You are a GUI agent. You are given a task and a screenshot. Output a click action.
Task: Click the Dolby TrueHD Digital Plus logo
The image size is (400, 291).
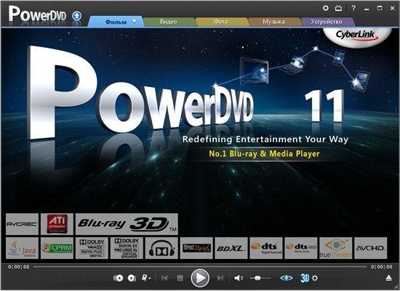pyautogui.click(x=92, y=248)
